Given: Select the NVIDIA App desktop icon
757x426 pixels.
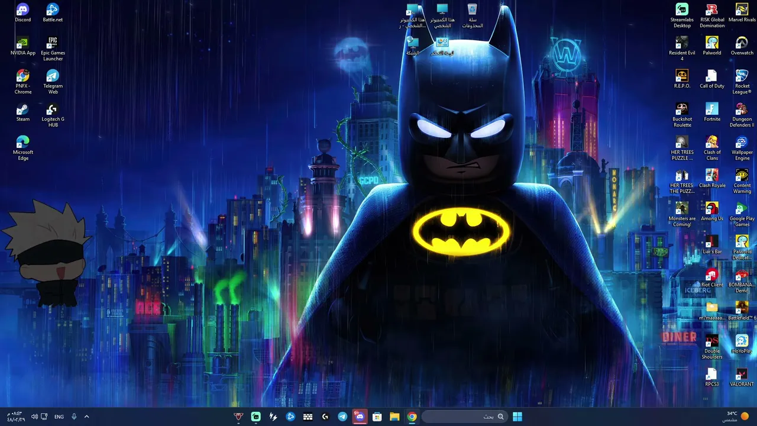Looking at the screenshot, I should (x=22, y=46).
